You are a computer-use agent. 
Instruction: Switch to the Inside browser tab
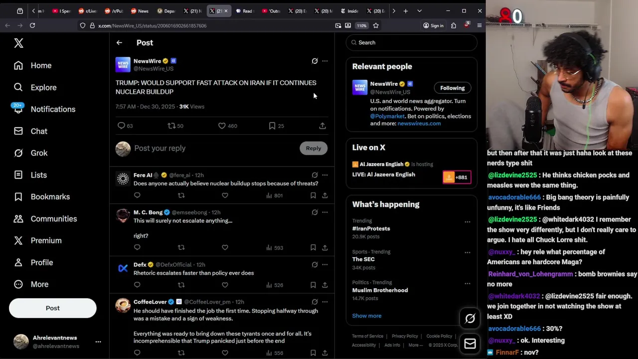(350, 11)
